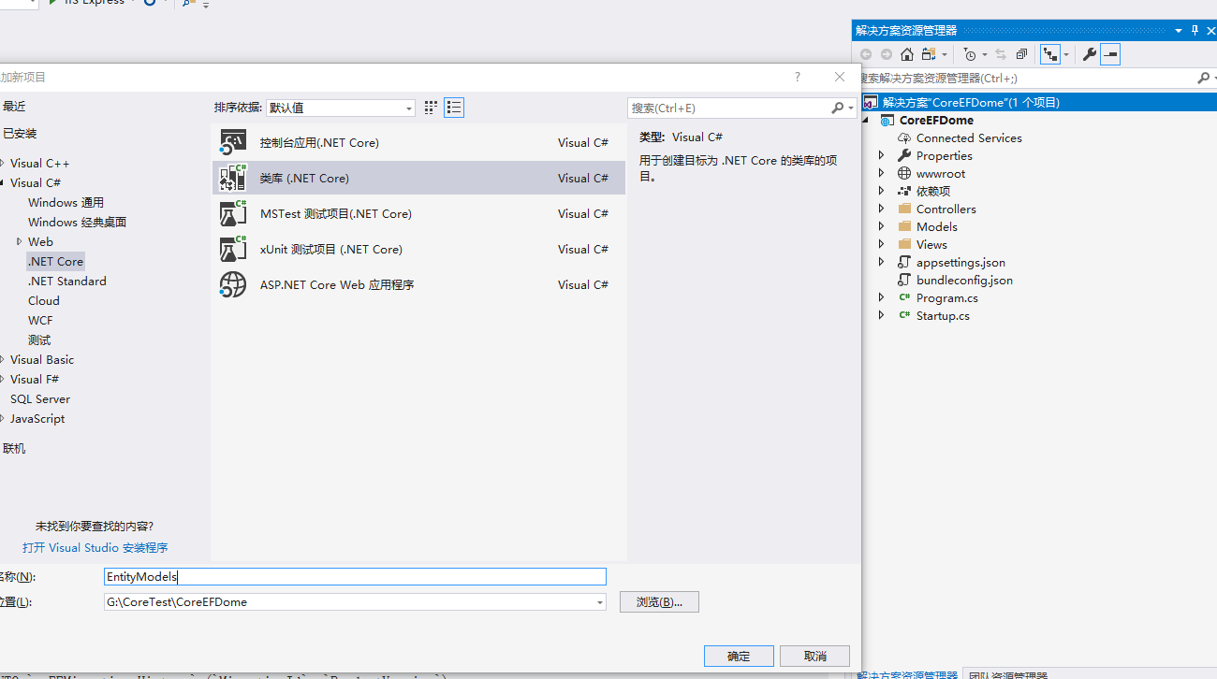The width and height of the screenshot is (1217, 679).
Task: Expand the Web node under Visual C#
Action: 19,242
